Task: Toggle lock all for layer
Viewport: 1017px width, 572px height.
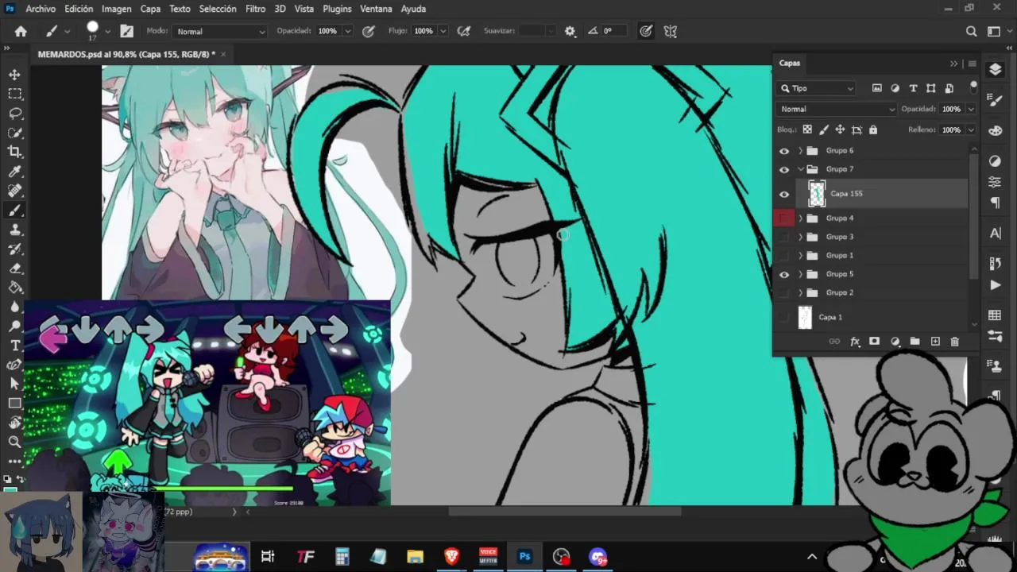Action: click(x=873, y=129)
